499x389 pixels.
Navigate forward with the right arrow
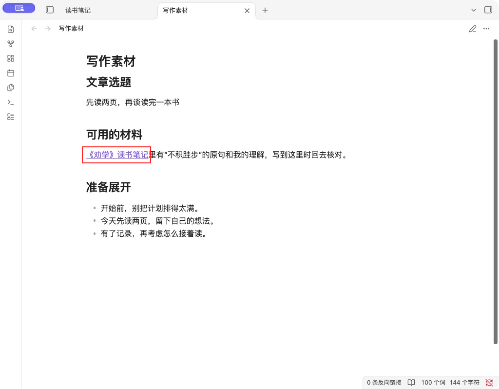click(x=48, y=29)
